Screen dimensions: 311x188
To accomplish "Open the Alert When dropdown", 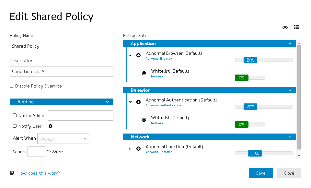I will 63,139.
